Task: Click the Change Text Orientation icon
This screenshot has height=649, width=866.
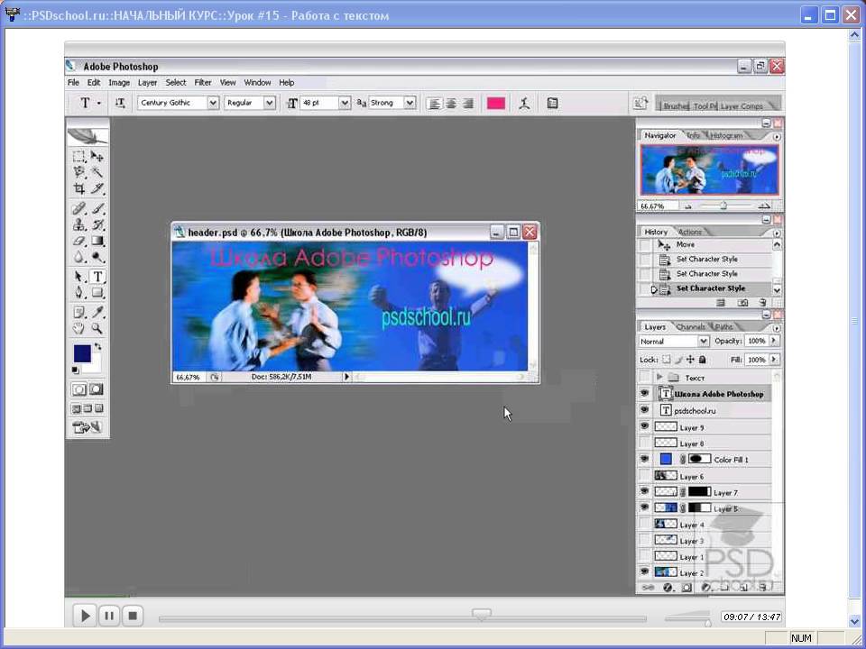Action: pyautogui.click(x=120, y=103)
